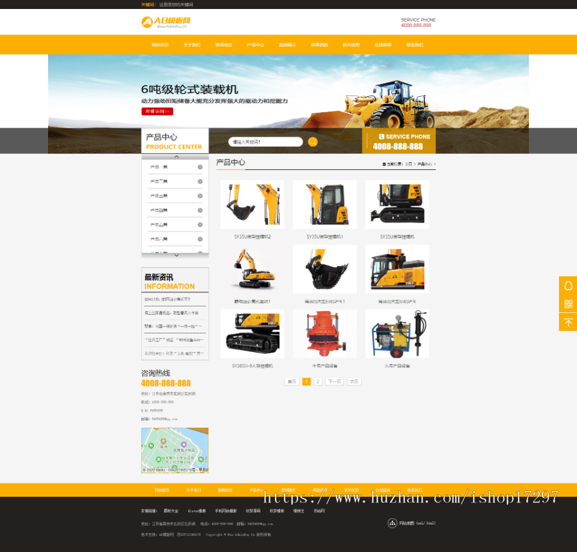577x552 pixels.
Task: Click arrow icon beside 产品五类
Action: click(x=200, y=224)
